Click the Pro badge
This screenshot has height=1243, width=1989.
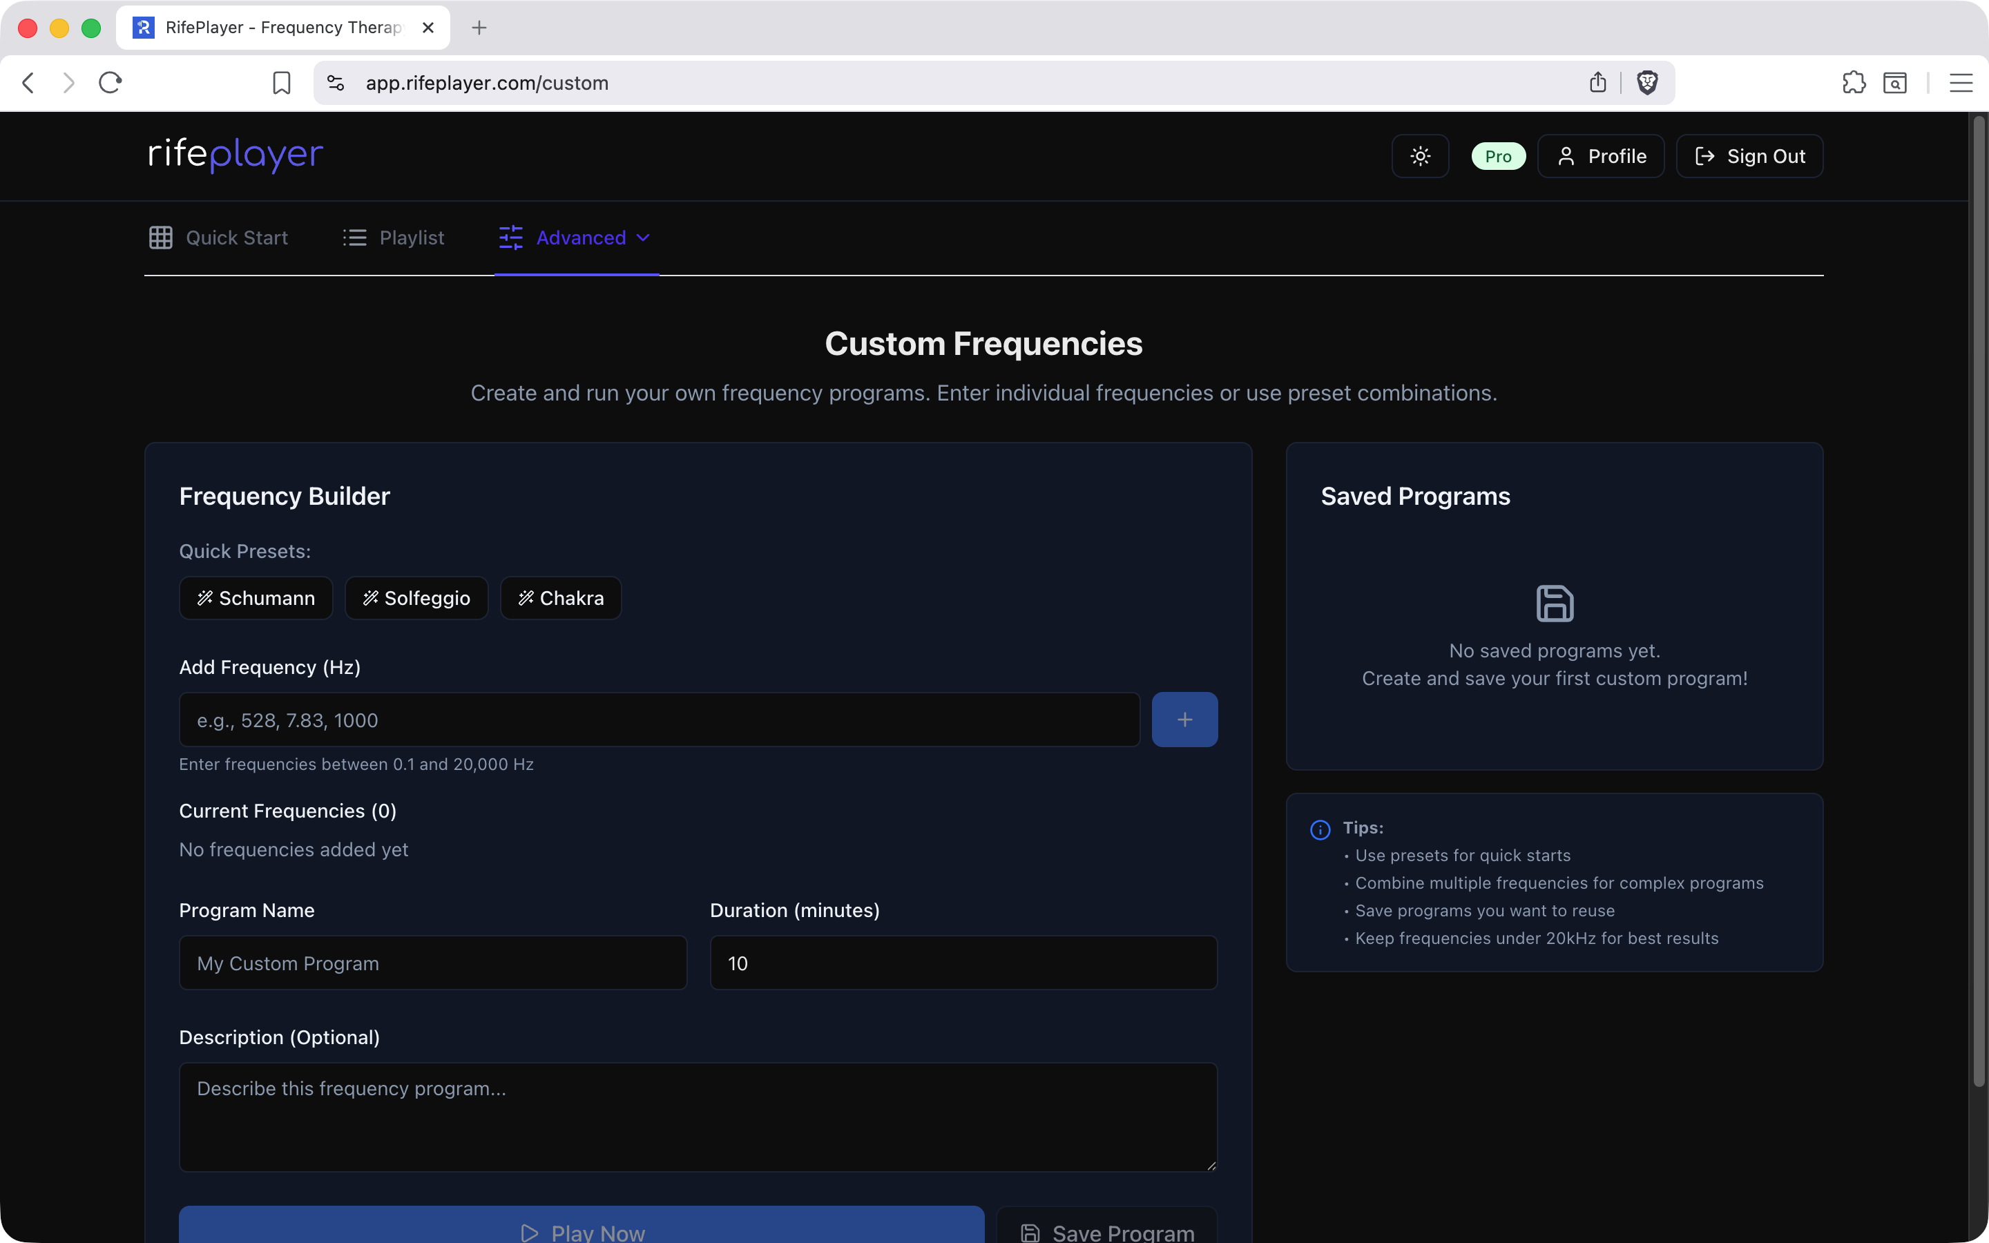coord(1499,156)
